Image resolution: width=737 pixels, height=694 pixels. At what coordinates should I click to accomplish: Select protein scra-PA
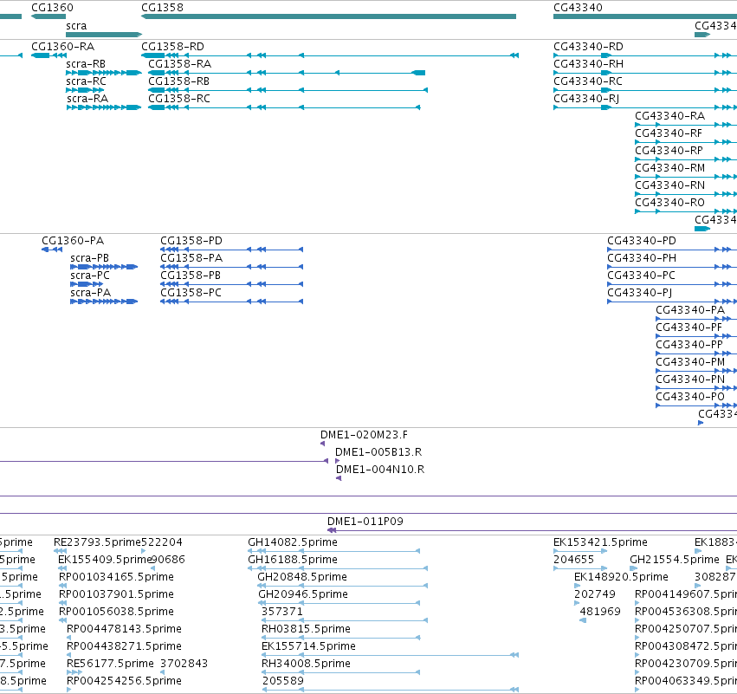point(91,293)
